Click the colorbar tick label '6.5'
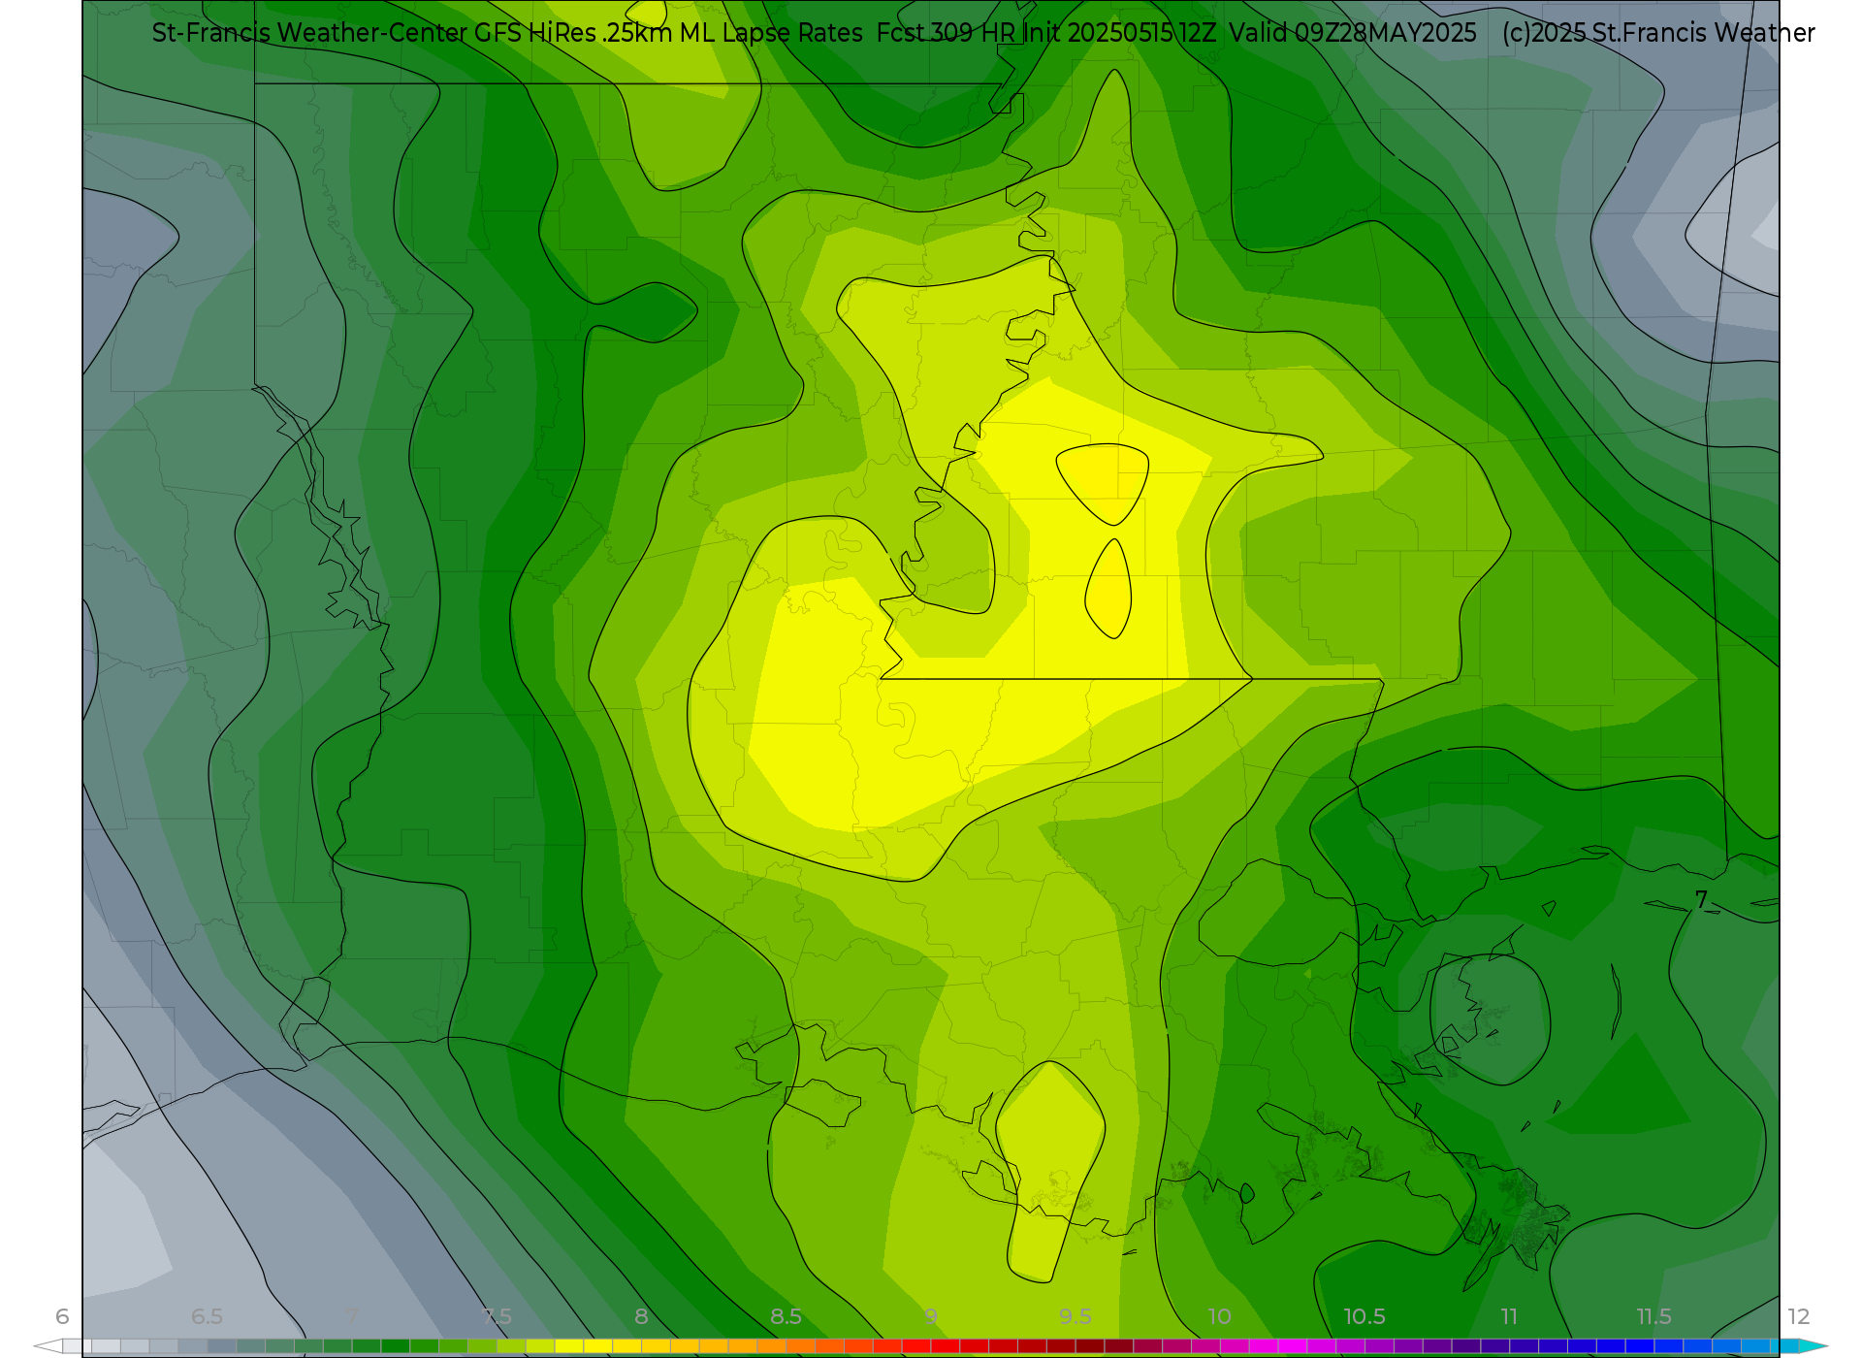Viewport: 1862px width, 1358px height. pos(207,1316)
